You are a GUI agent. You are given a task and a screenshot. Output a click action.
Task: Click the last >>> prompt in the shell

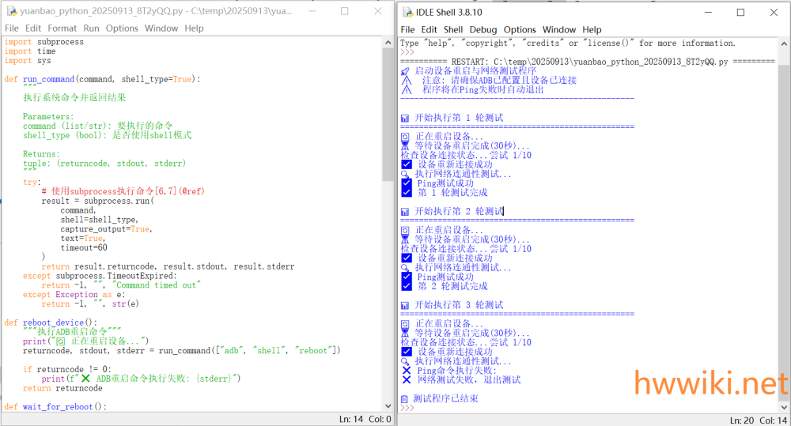[407, 408]
